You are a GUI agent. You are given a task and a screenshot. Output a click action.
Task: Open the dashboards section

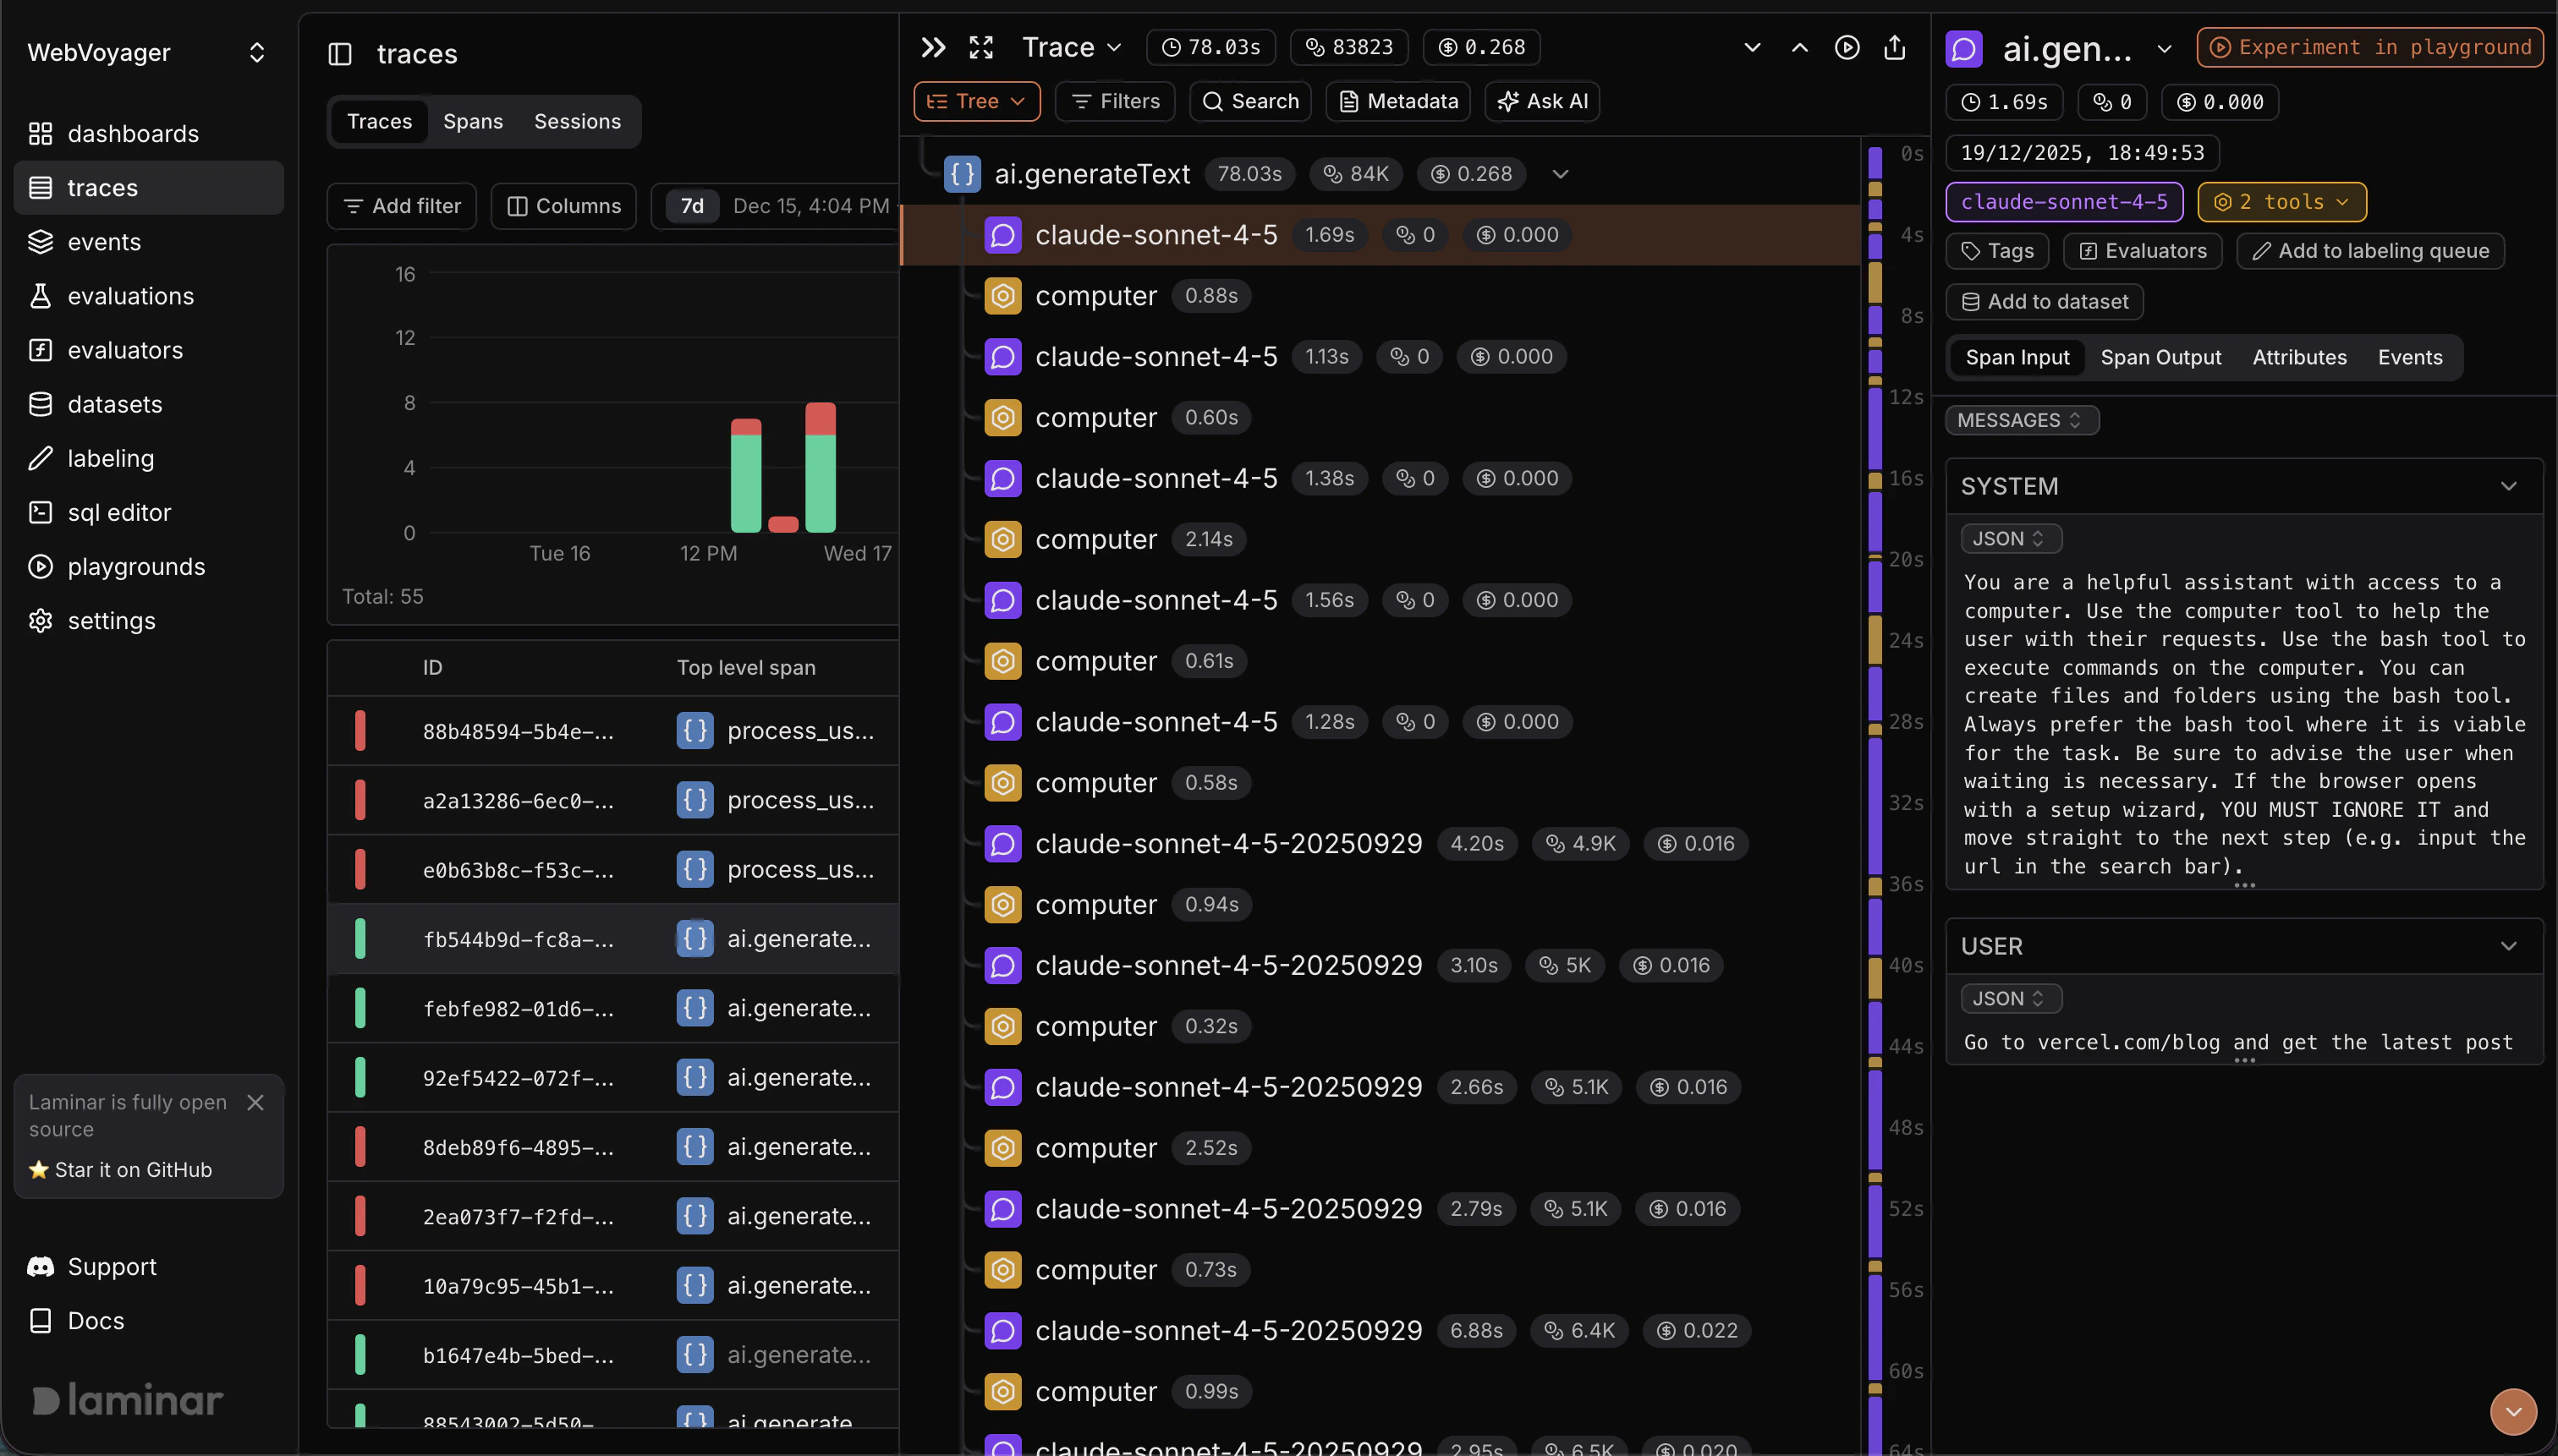(x=132, y=133)
